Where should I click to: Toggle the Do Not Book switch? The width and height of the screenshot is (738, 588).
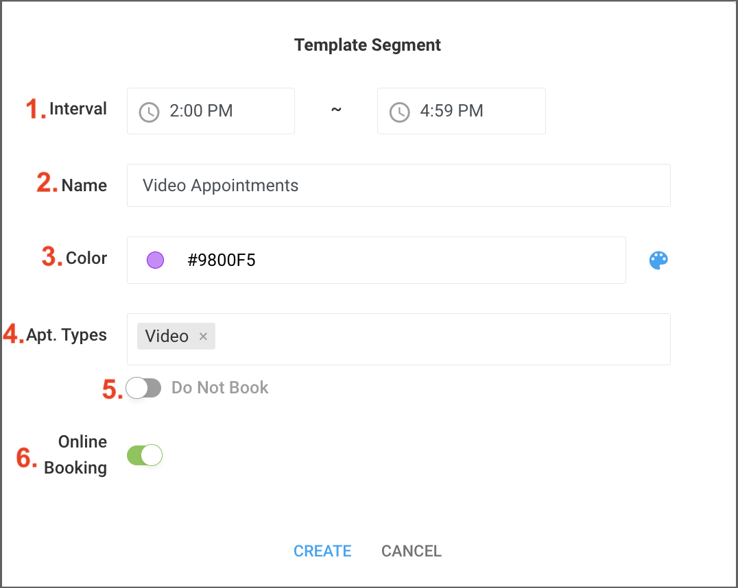click(x=143, y=388)
